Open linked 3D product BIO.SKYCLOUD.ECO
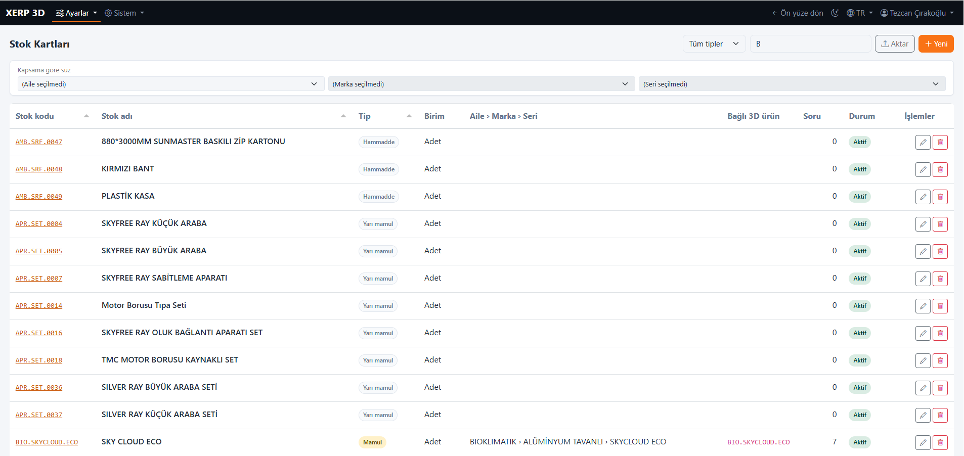Screen dimensions: 964x456 (759, 442)
